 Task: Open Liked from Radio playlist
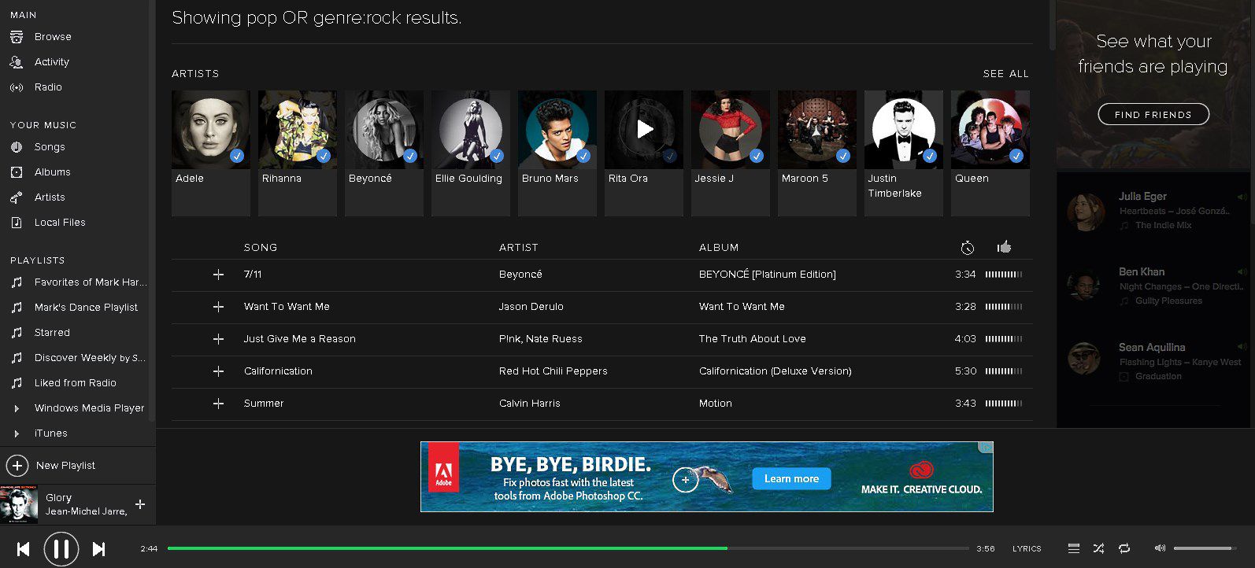[x=76, y=383]
